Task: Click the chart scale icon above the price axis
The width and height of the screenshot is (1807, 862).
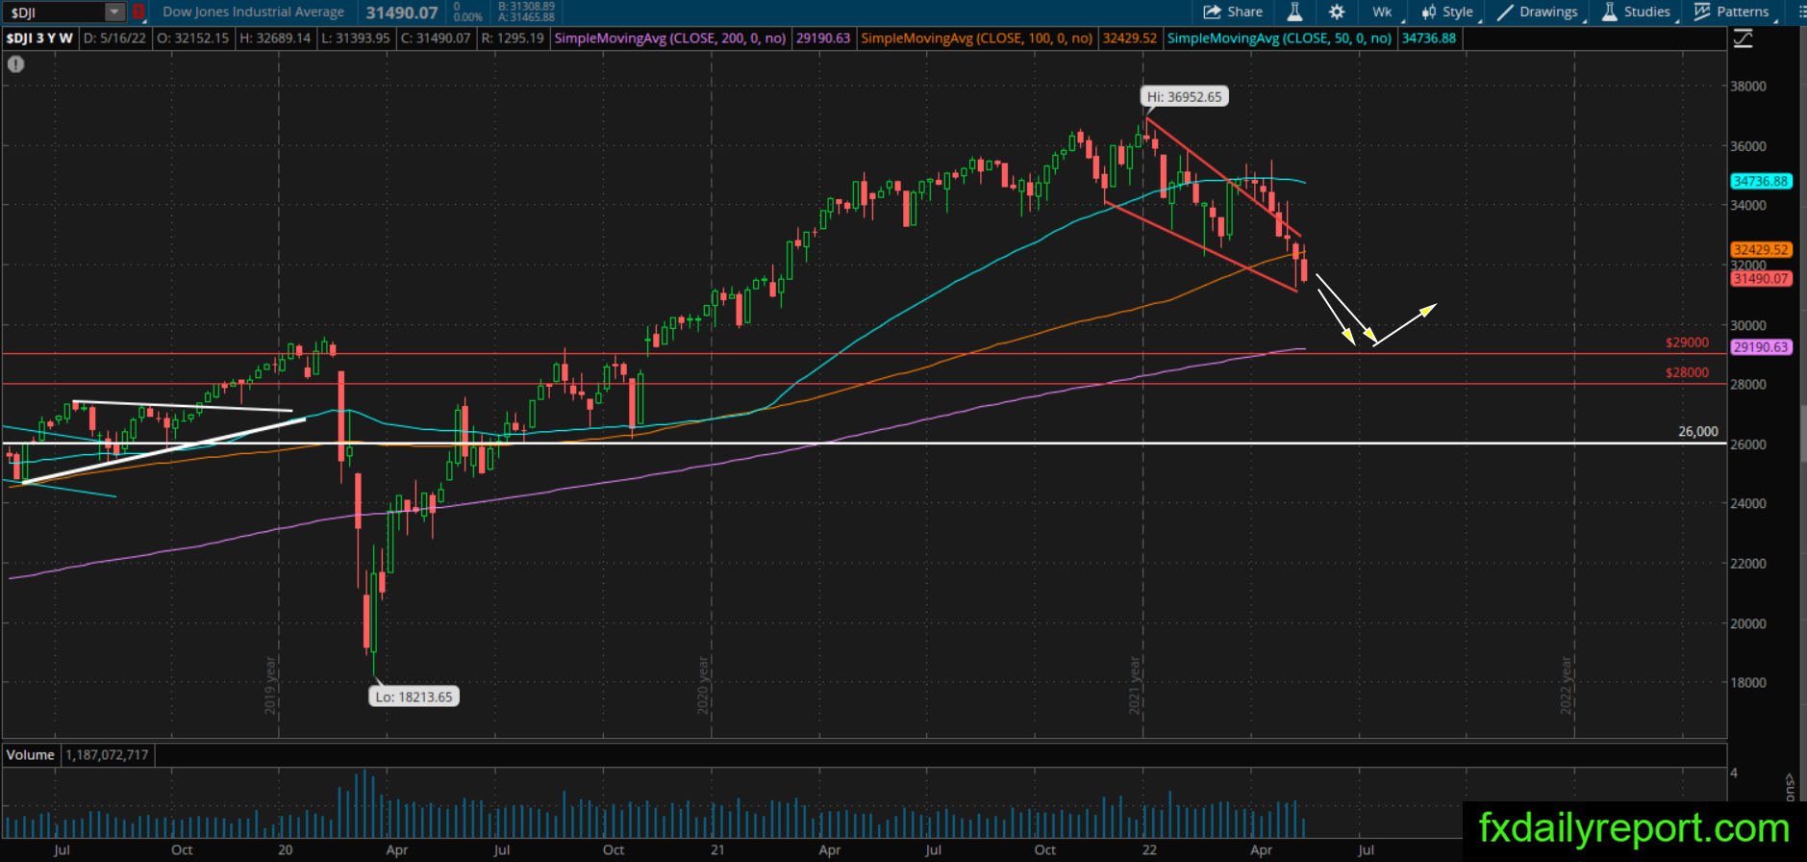Action: tap(1743, 38)
